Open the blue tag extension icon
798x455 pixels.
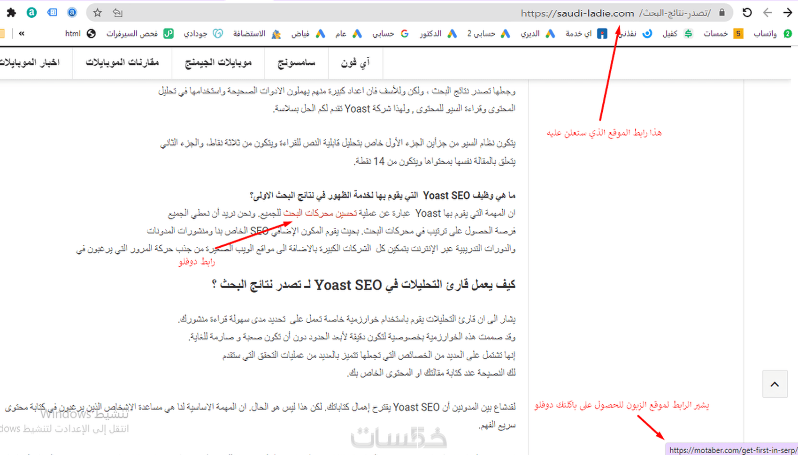(52, 13)
